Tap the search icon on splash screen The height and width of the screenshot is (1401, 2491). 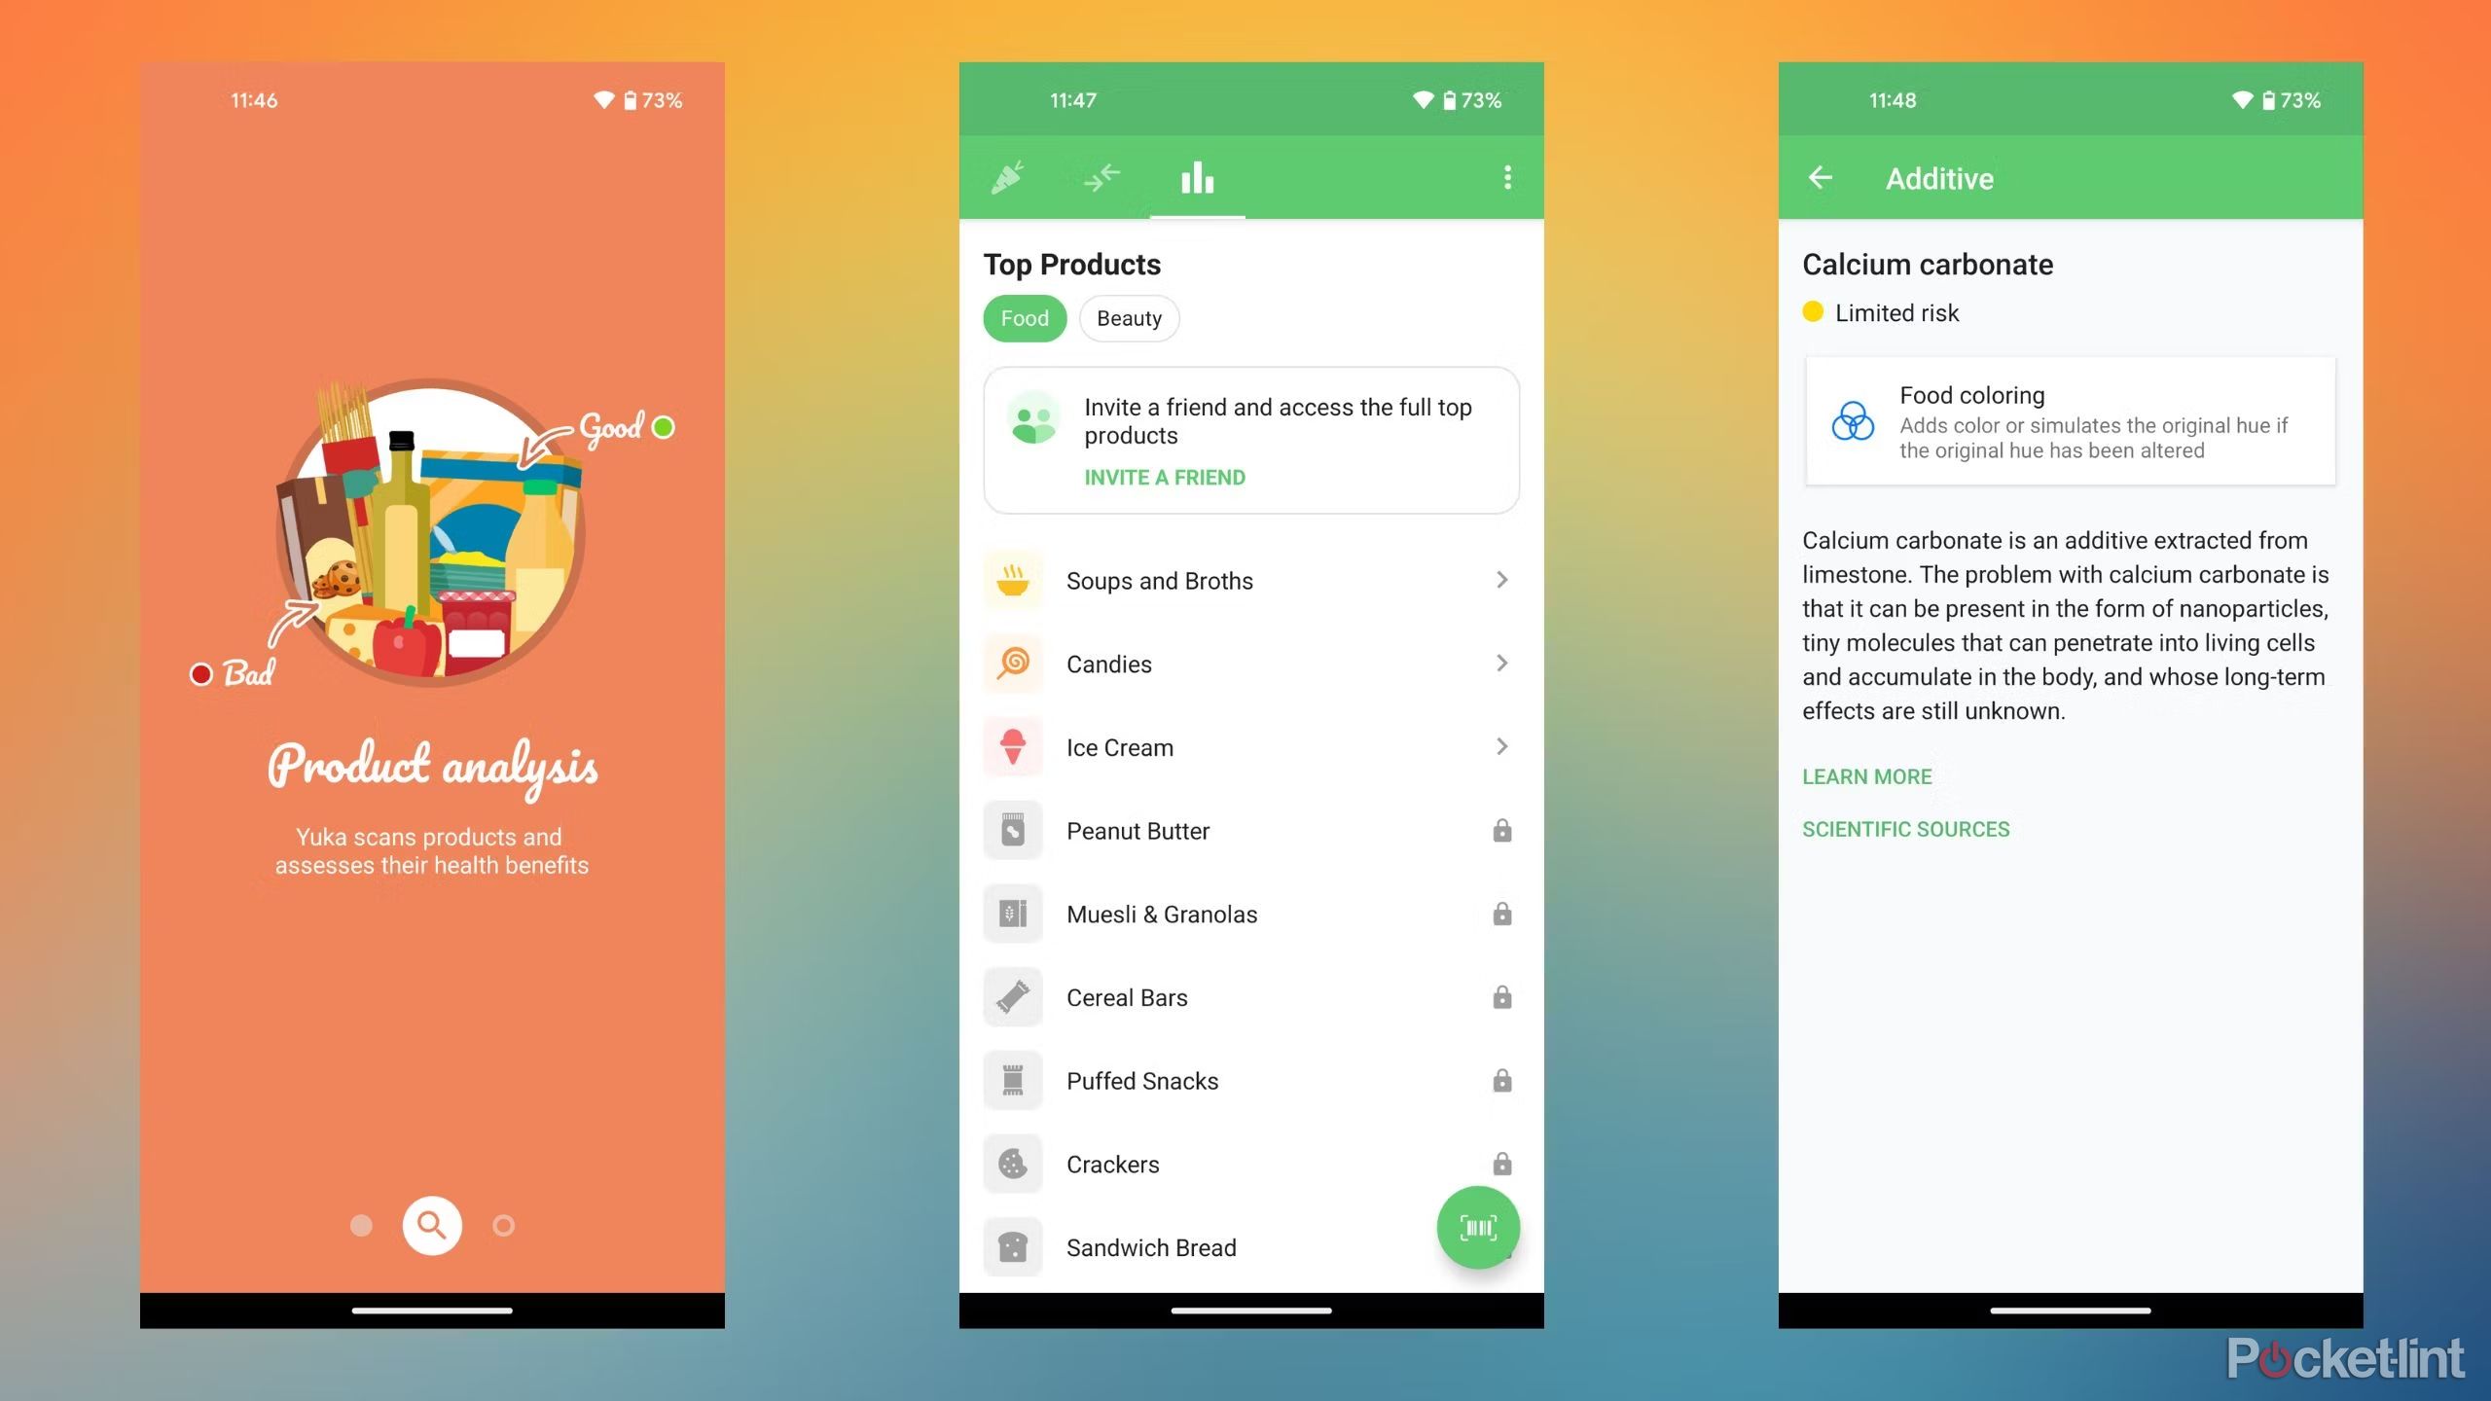pos(431,1225)
